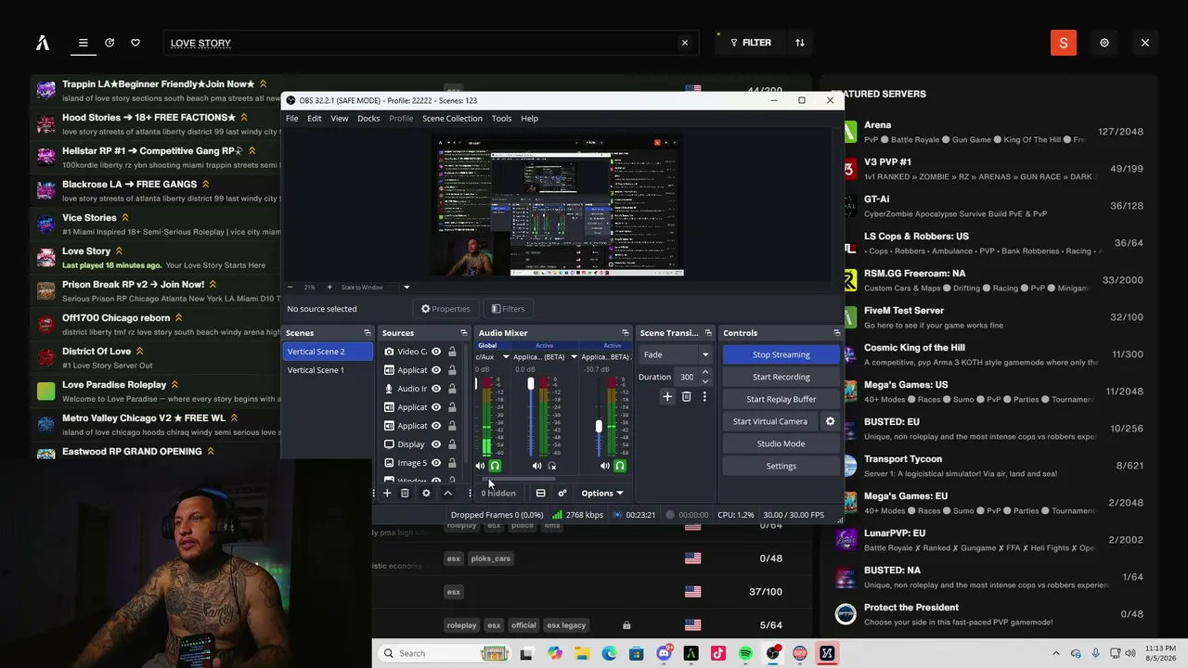Open the first mixer channel source dropdown
1188x668 pixels.
pyautogui.click(x=506, y=356)
